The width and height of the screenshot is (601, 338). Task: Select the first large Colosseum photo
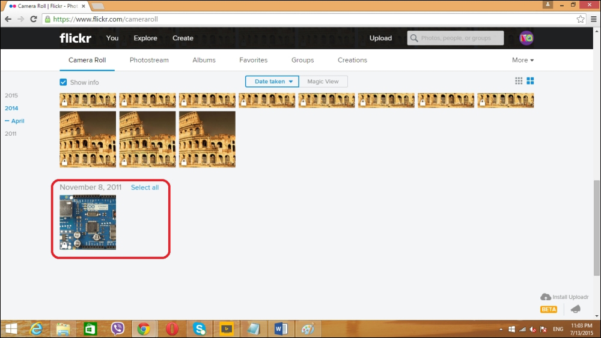tap(88, 139)
